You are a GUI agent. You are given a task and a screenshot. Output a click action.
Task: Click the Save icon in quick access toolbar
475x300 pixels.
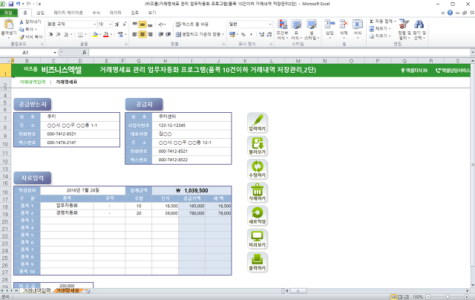(11, 4)
